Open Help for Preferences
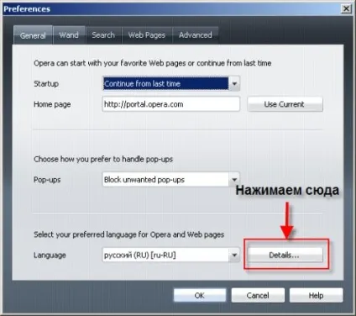The height and width of the screenshot is (316, 356). click(x=316, y=295)
